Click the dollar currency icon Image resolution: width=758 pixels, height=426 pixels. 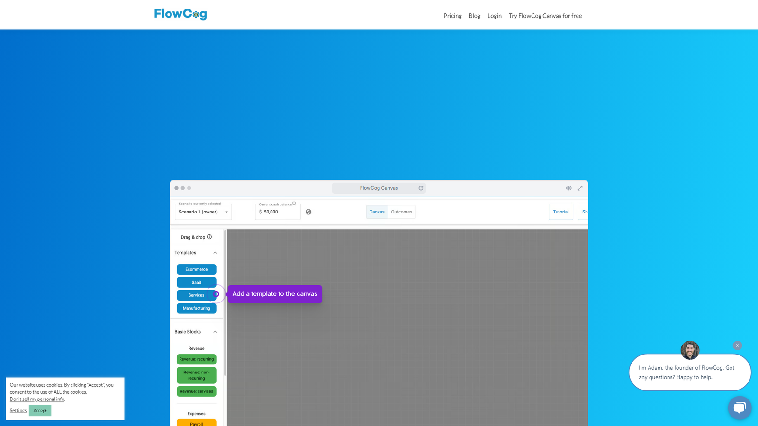point(308,212)
